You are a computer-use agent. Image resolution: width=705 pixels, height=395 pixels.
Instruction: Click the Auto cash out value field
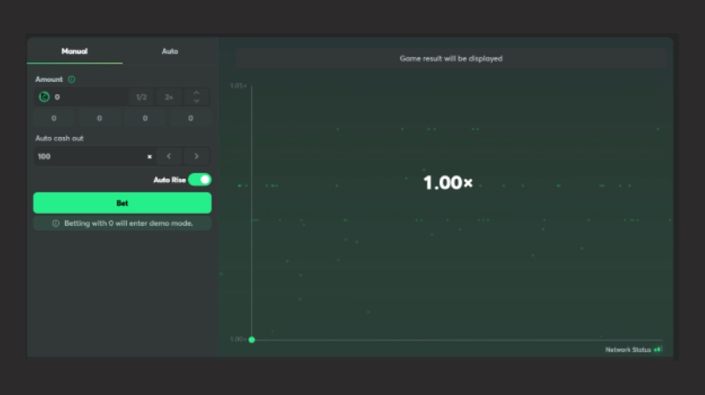tap(88, 157)
